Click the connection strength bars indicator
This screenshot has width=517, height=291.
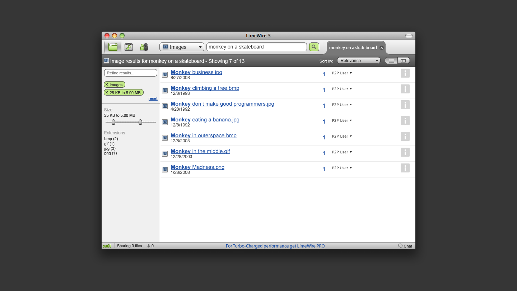click(x=107, y=246)
